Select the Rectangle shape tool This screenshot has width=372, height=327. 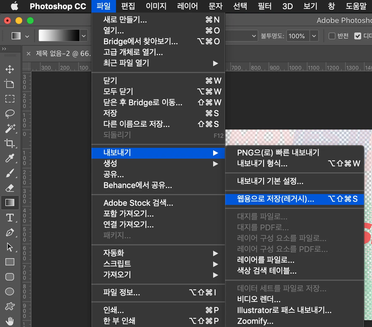10,262
